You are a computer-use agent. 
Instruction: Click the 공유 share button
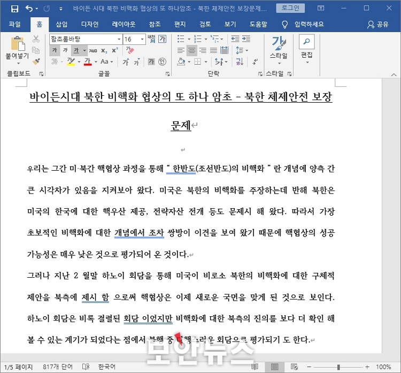(x=378, y=24)
